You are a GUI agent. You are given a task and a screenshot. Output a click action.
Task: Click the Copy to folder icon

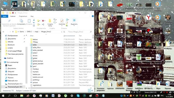point(38,24)
